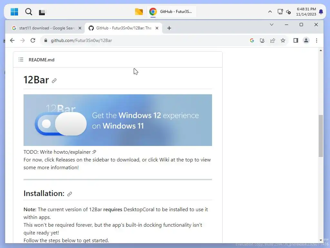Open clock showing 6:48:31 PM
Image resolution: width=330 pixels, height=248 pixels.
tap(306, 12)
